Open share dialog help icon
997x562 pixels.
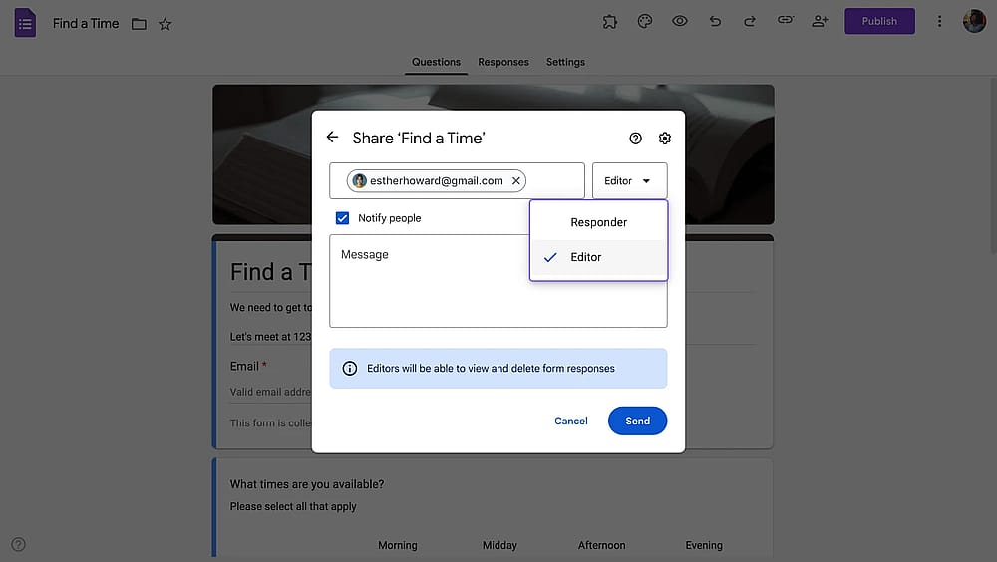pos(635,139)
